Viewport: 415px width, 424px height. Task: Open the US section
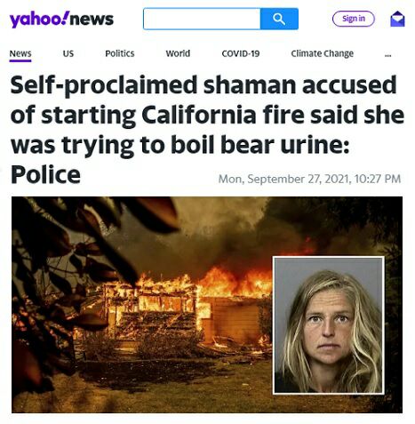(68, 53)
